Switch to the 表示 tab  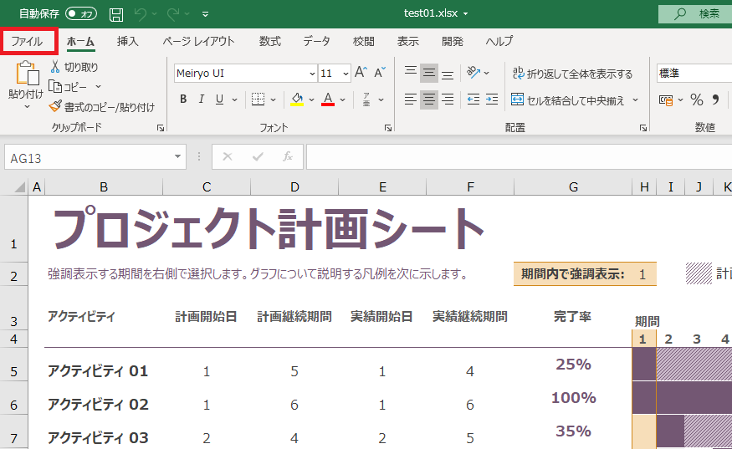[407, 41]
